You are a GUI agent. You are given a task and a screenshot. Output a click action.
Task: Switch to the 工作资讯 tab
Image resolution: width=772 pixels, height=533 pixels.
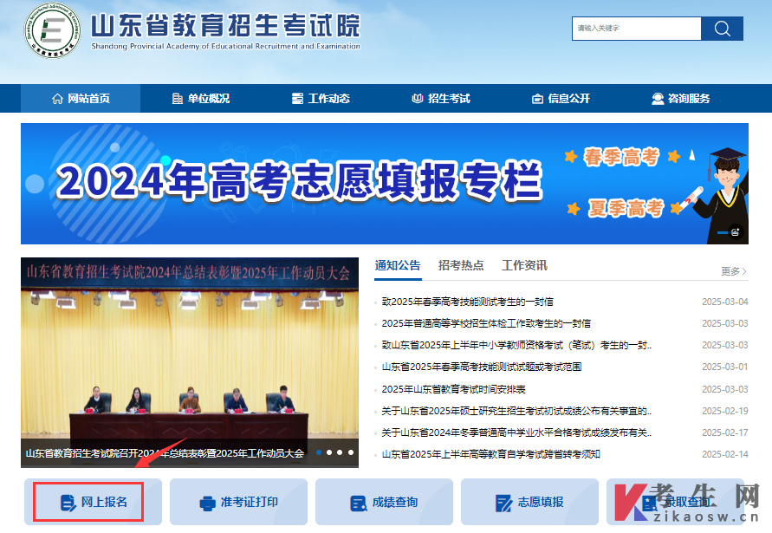(x=524, y=265)
